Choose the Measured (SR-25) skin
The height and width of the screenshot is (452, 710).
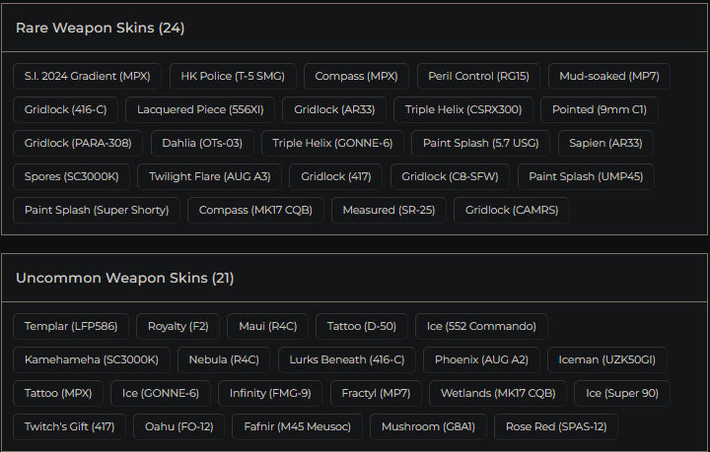click(x=389, y=210)
